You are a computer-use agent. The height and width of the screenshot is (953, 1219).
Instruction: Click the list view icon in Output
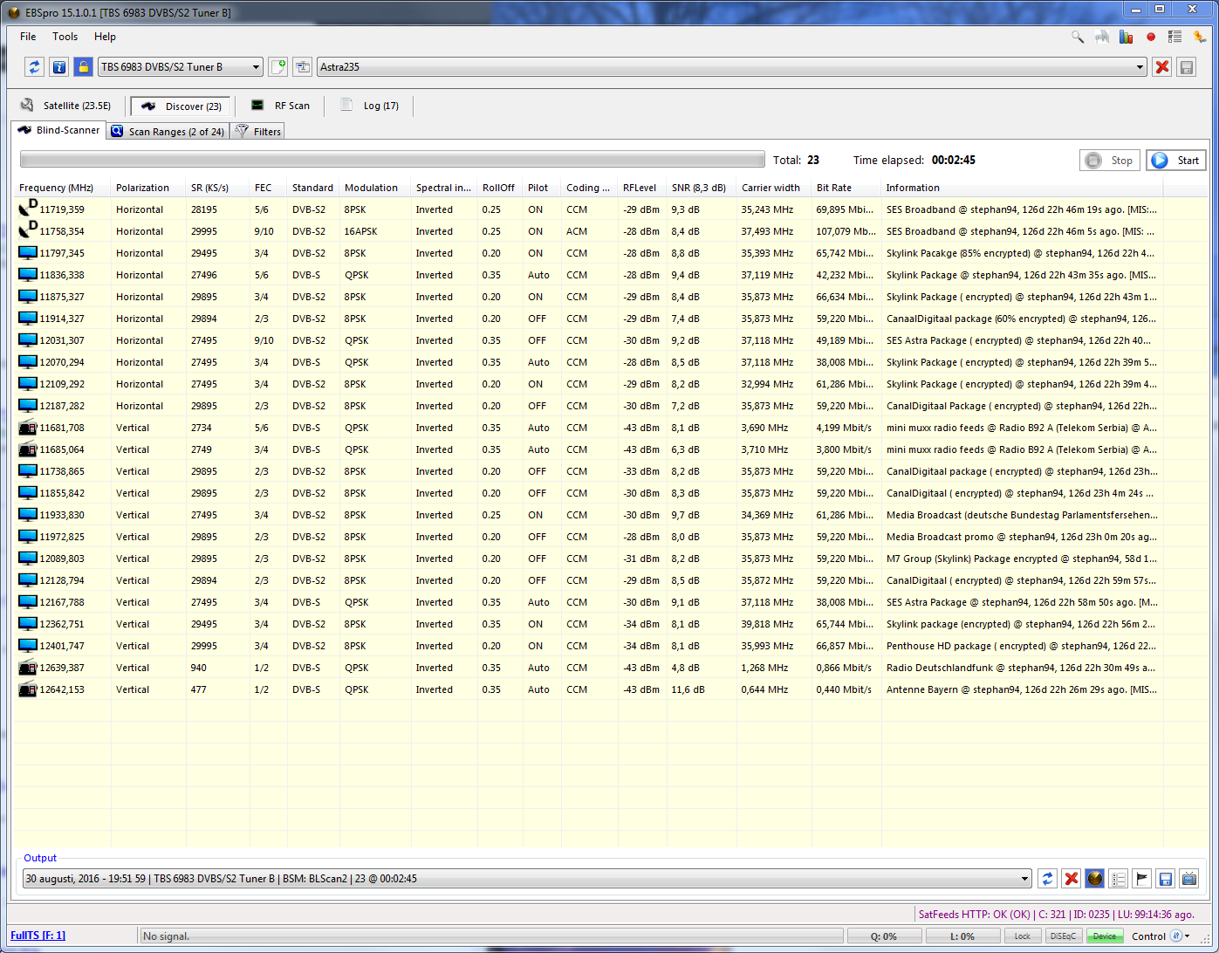click(x=1119, y=879)
